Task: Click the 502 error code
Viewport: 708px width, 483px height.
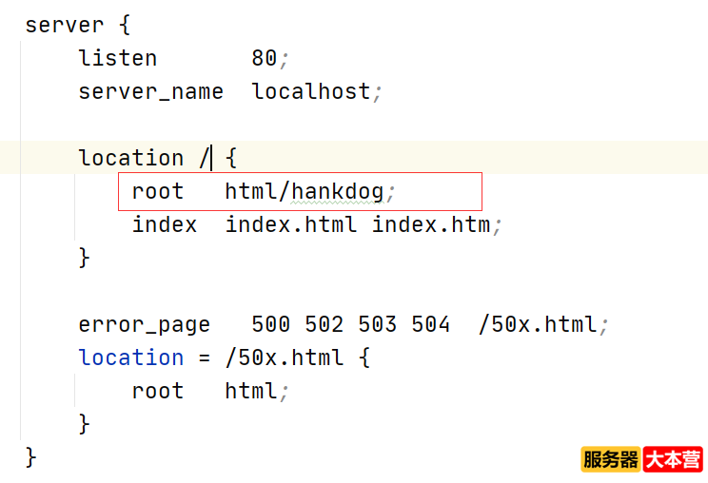Action: 324,324
